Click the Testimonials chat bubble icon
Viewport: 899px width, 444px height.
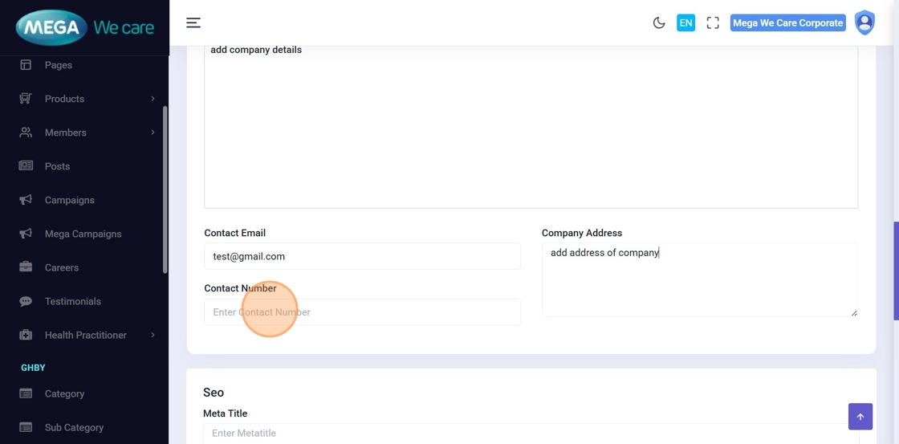coord(26,301)
